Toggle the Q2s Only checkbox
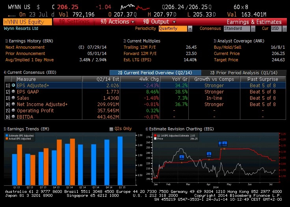290x207 pixels. pos(111,129)
